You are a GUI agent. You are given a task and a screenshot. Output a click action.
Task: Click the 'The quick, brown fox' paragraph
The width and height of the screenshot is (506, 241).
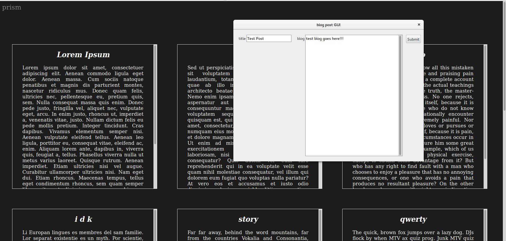(413, 235)
